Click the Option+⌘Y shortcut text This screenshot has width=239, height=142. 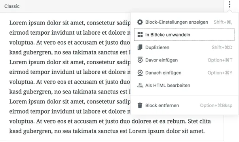(x=220, y=73)
